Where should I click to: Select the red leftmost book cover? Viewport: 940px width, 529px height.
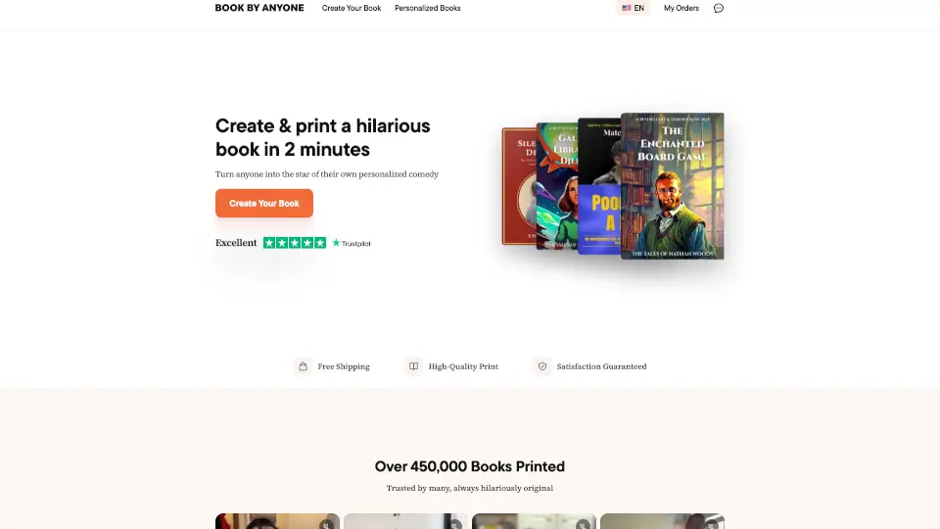coord(519,186)
